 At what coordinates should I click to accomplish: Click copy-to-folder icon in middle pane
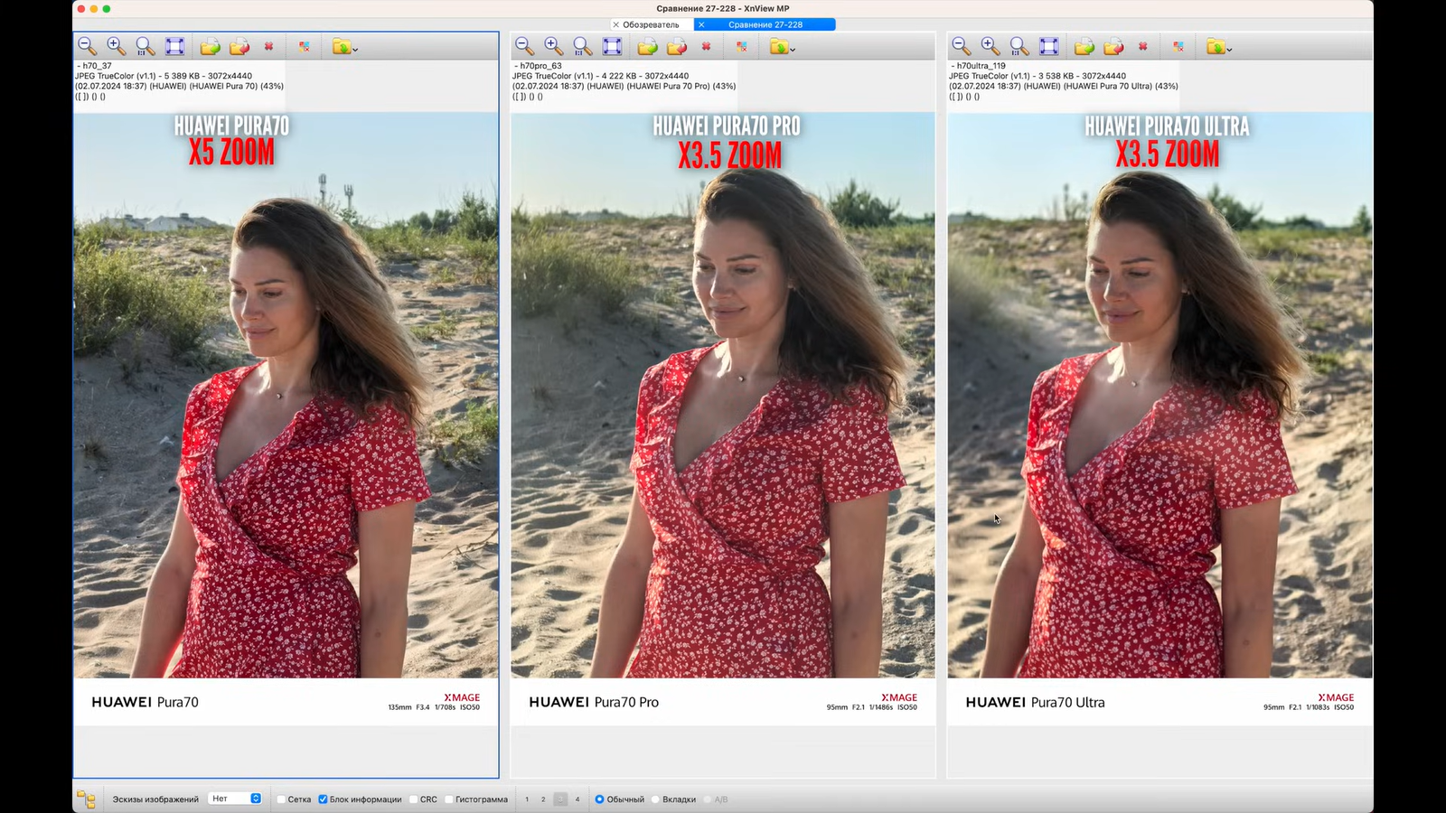(x=647, y=46)
